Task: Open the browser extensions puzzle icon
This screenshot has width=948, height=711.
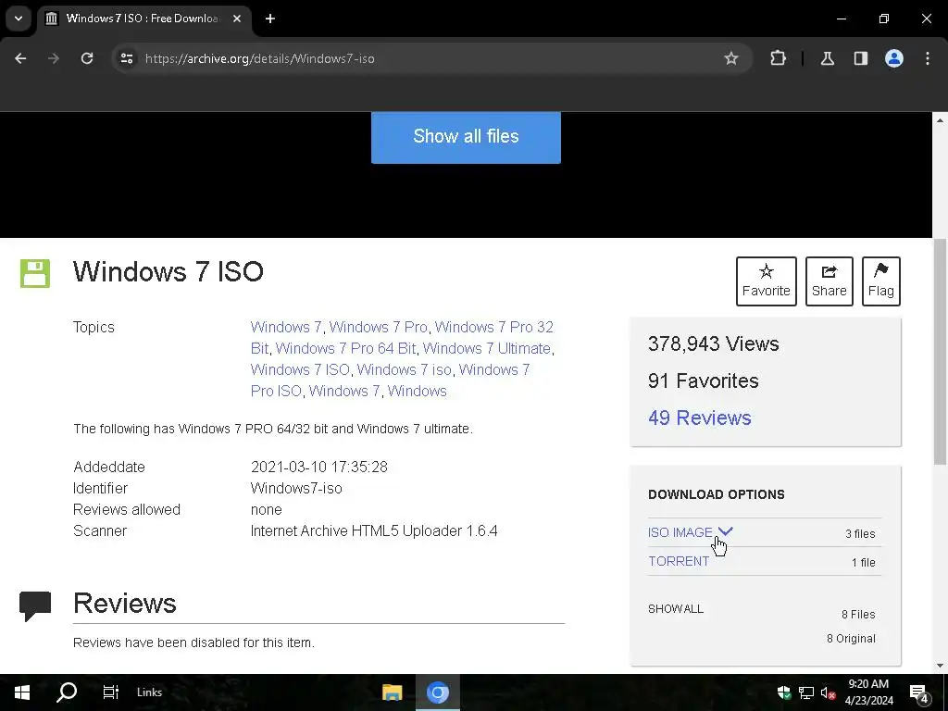Action: (778, 58)
